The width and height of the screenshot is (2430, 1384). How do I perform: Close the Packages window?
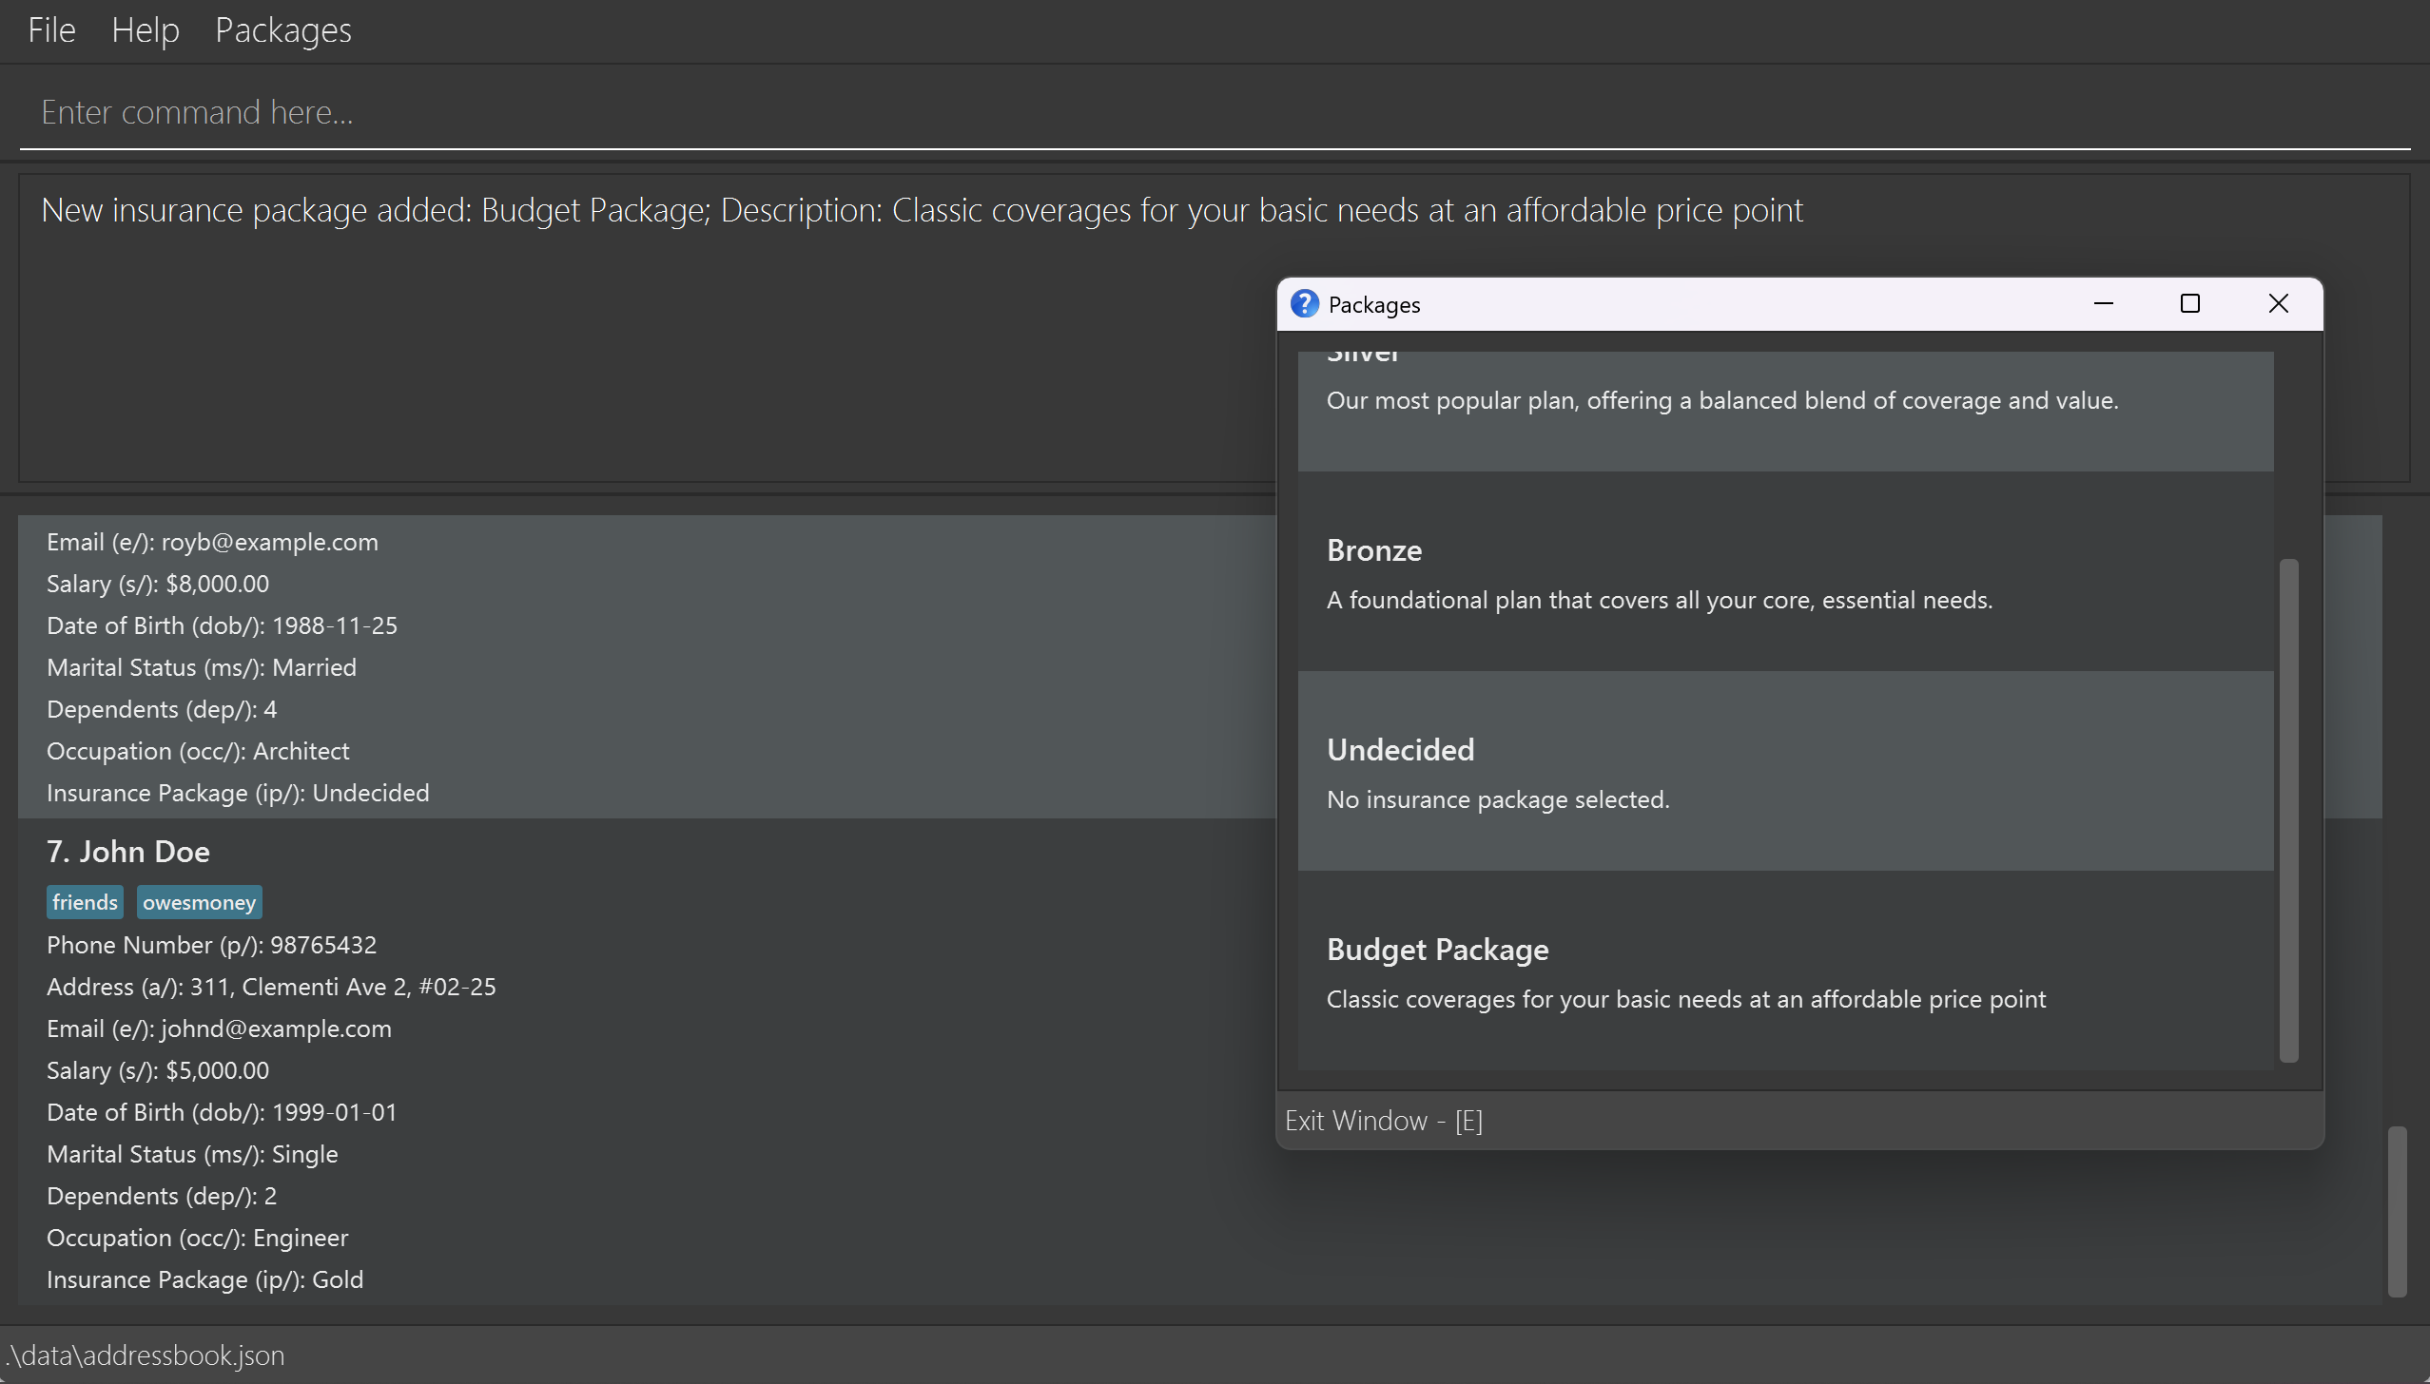pyautogui.click(x=2279, y=303)
